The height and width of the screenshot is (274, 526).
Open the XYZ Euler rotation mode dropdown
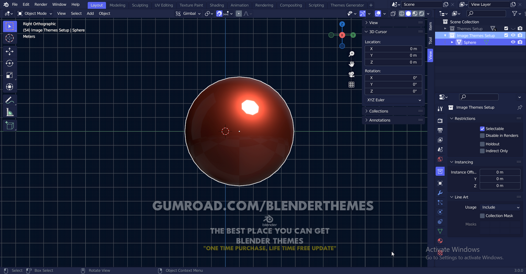393,100
